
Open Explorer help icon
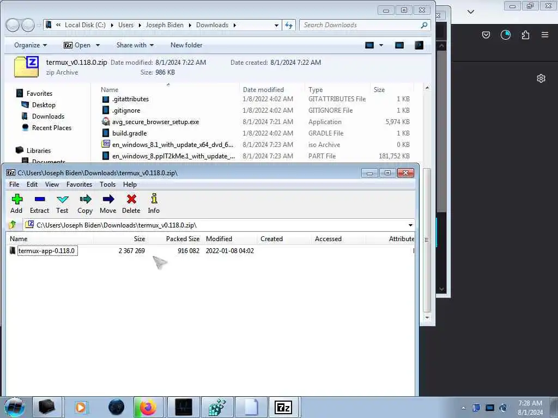tap(419, 45)
